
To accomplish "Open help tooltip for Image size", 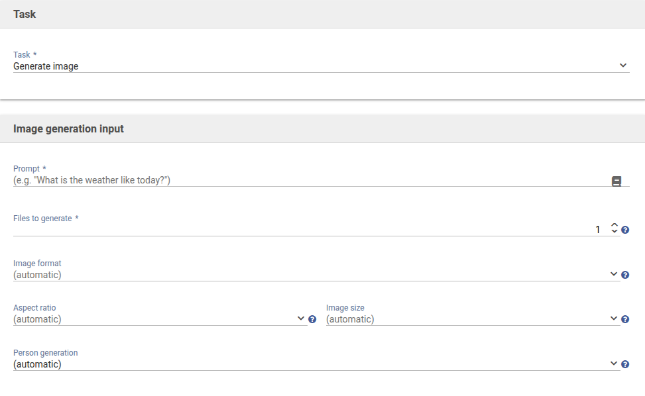I will coord(625,319).
